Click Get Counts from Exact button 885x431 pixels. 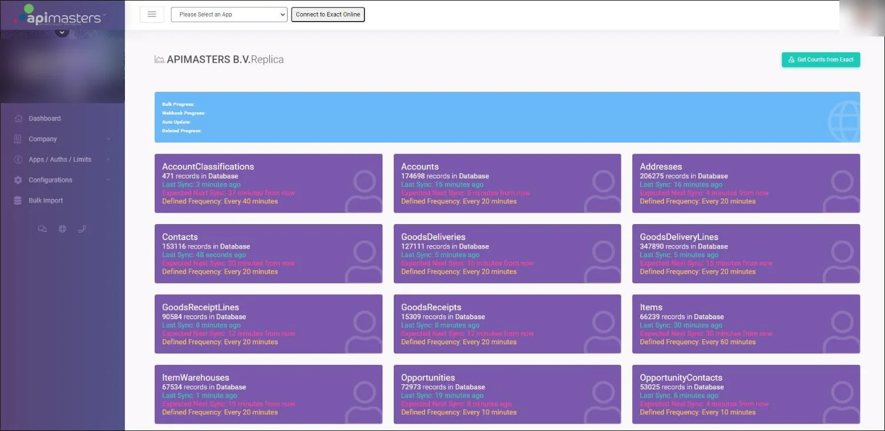click(x=821, y=60)
